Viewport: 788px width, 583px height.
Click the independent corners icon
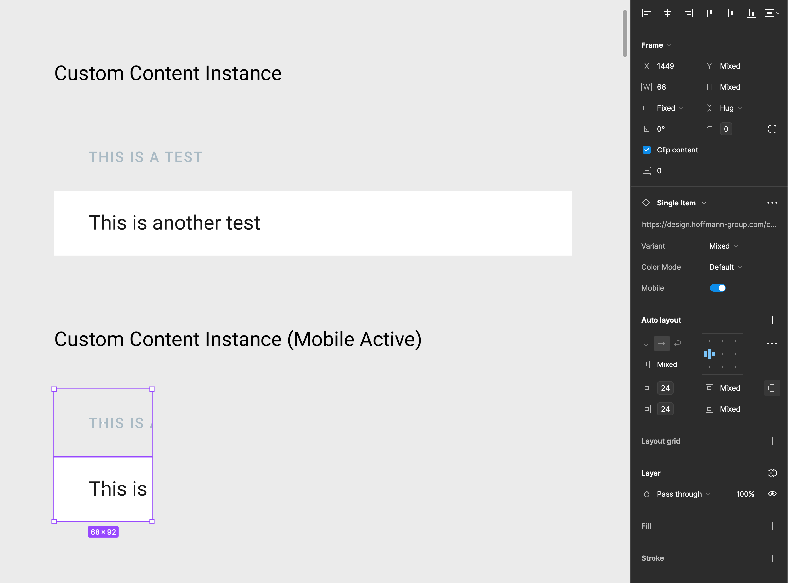pos(772,129)
